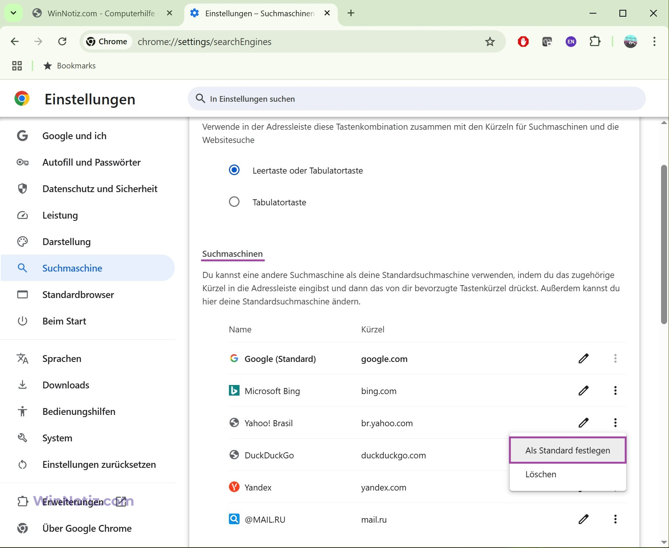Viewport: 669px width, 548px height.
Task: Close the Einstellungen tab
Action: [x=327, y=13]
